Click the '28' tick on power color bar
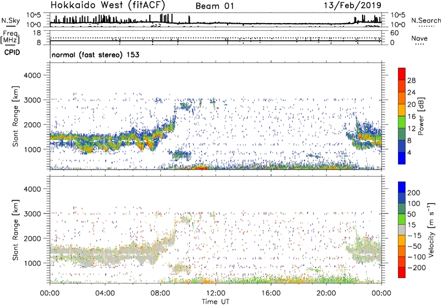 pos(411,80)
